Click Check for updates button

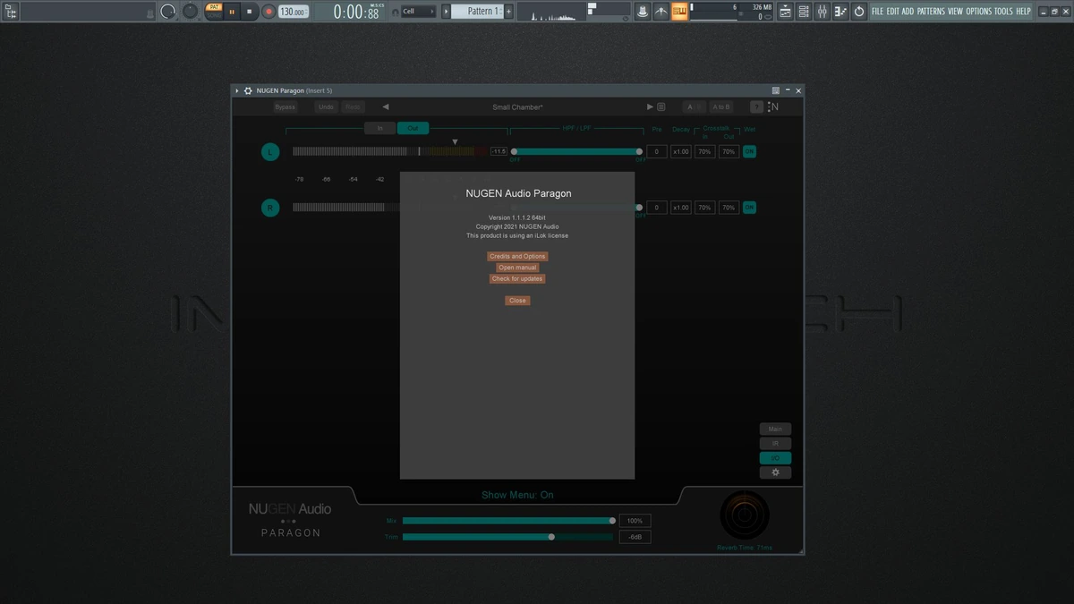[x=517, y=279]
